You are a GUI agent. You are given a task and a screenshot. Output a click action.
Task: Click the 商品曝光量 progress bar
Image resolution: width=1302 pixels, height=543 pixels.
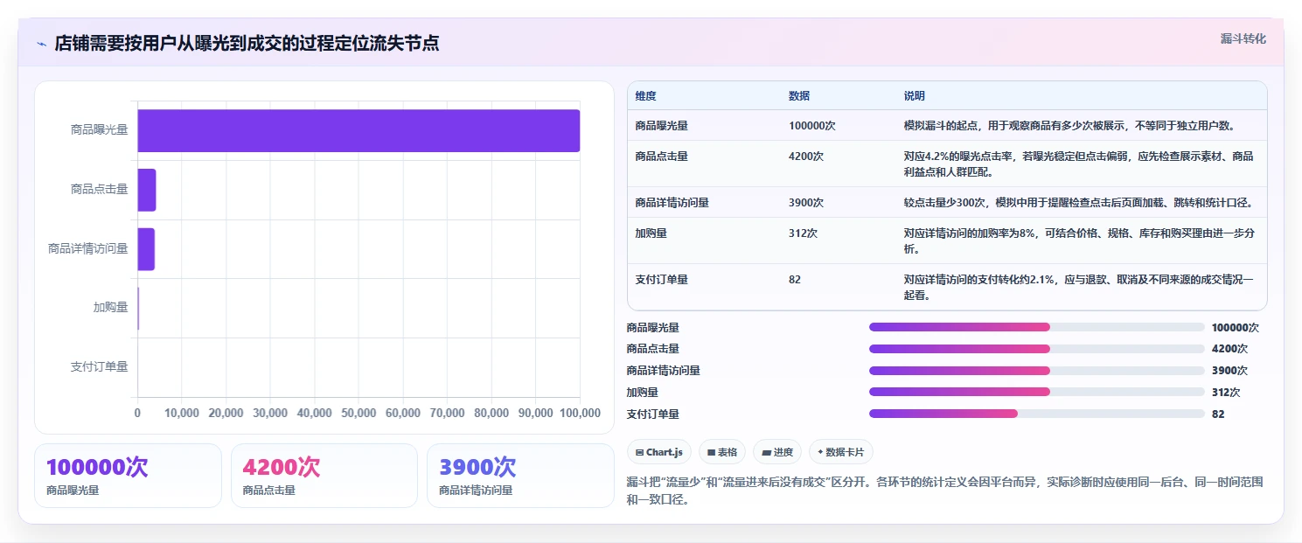(x=1037, y=327)
